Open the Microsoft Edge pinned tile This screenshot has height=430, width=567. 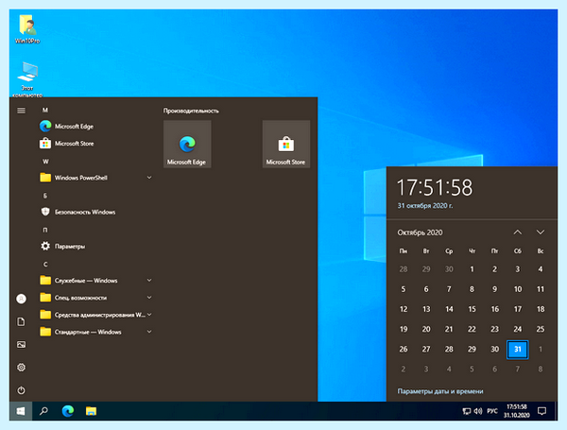click(187, 144)
